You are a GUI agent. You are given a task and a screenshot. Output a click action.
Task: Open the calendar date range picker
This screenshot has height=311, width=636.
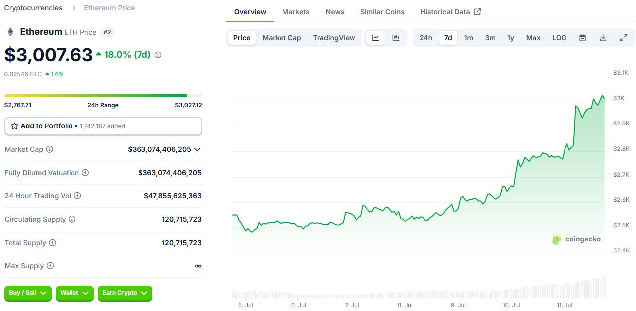[583, 38]
